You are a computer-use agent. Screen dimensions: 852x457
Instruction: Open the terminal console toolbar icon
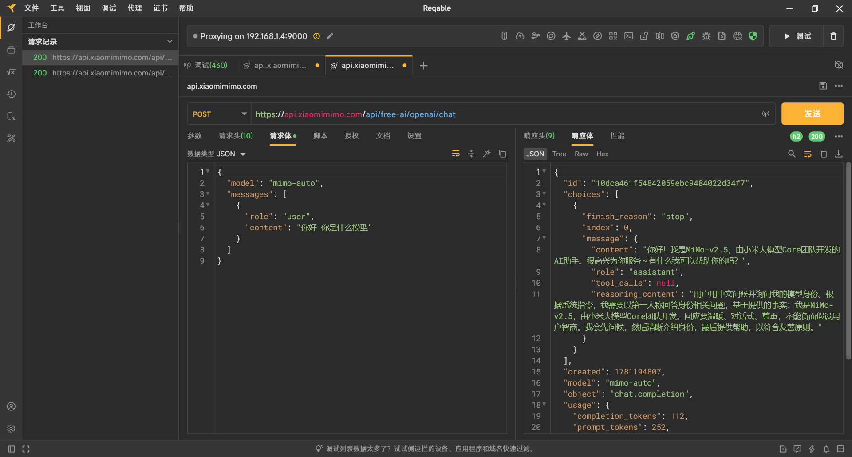point(629,36)
